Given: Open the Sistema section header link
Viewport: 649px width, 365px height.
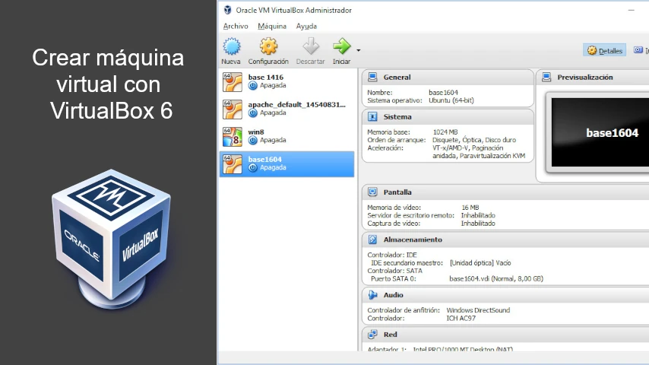Looking at the screenshot, I should 397,117.
